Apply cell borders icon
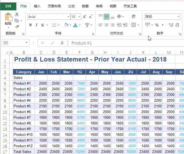This screenshot has width=184, height=154. point(54,25)
